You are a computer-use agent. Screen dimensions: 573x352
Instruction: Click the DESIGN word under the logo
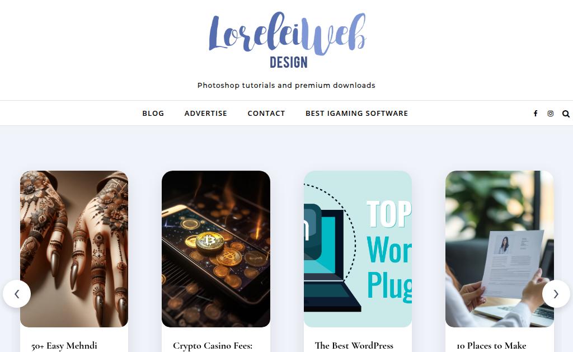289,63
